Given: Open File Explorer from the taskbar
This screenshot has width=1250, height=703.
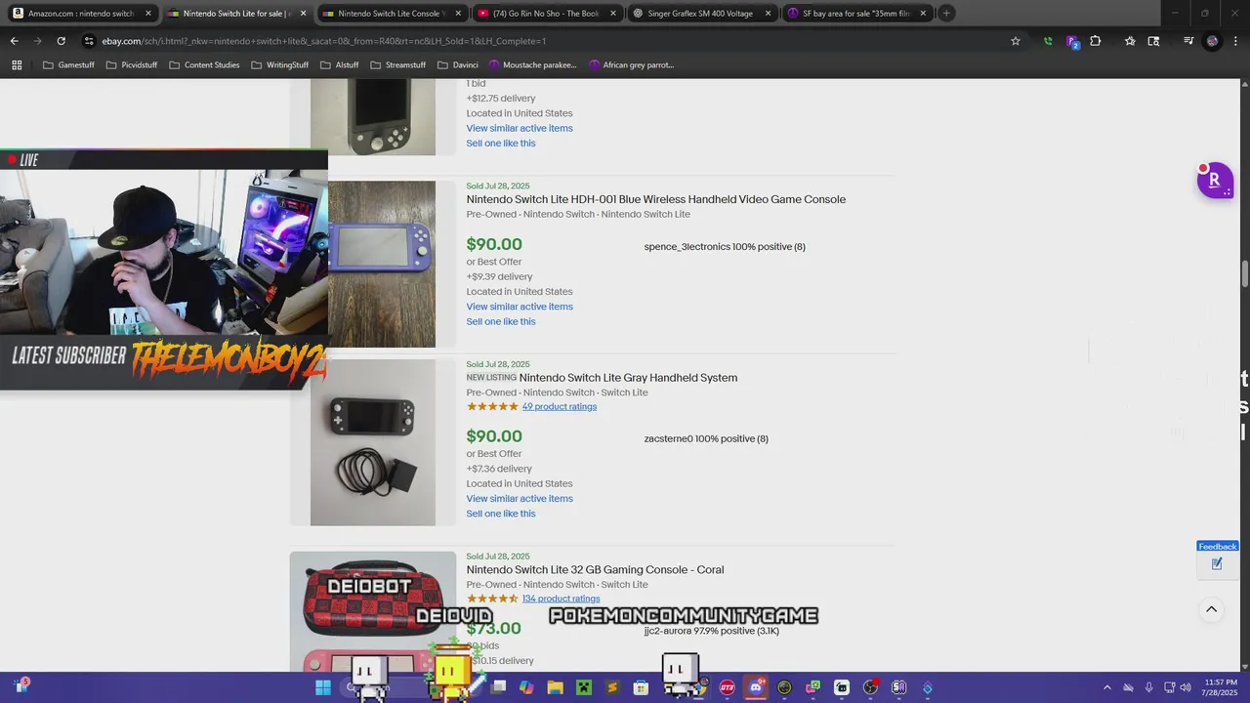Looking at the screenshot, I should 555,687.
